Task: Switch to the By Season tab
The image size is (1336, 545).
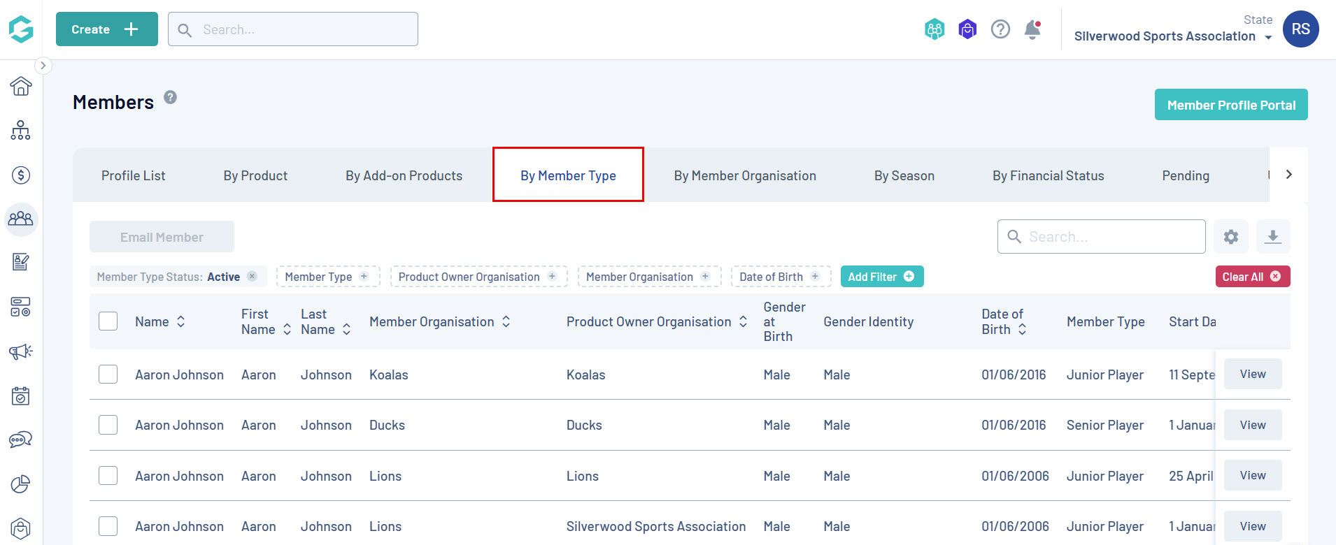Action: (x=904, y=175)
